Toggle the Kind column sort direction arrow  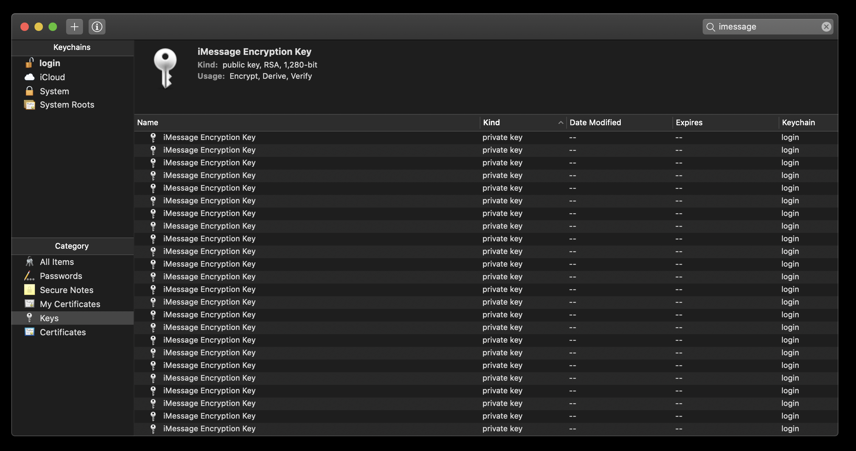coord(561,122)
